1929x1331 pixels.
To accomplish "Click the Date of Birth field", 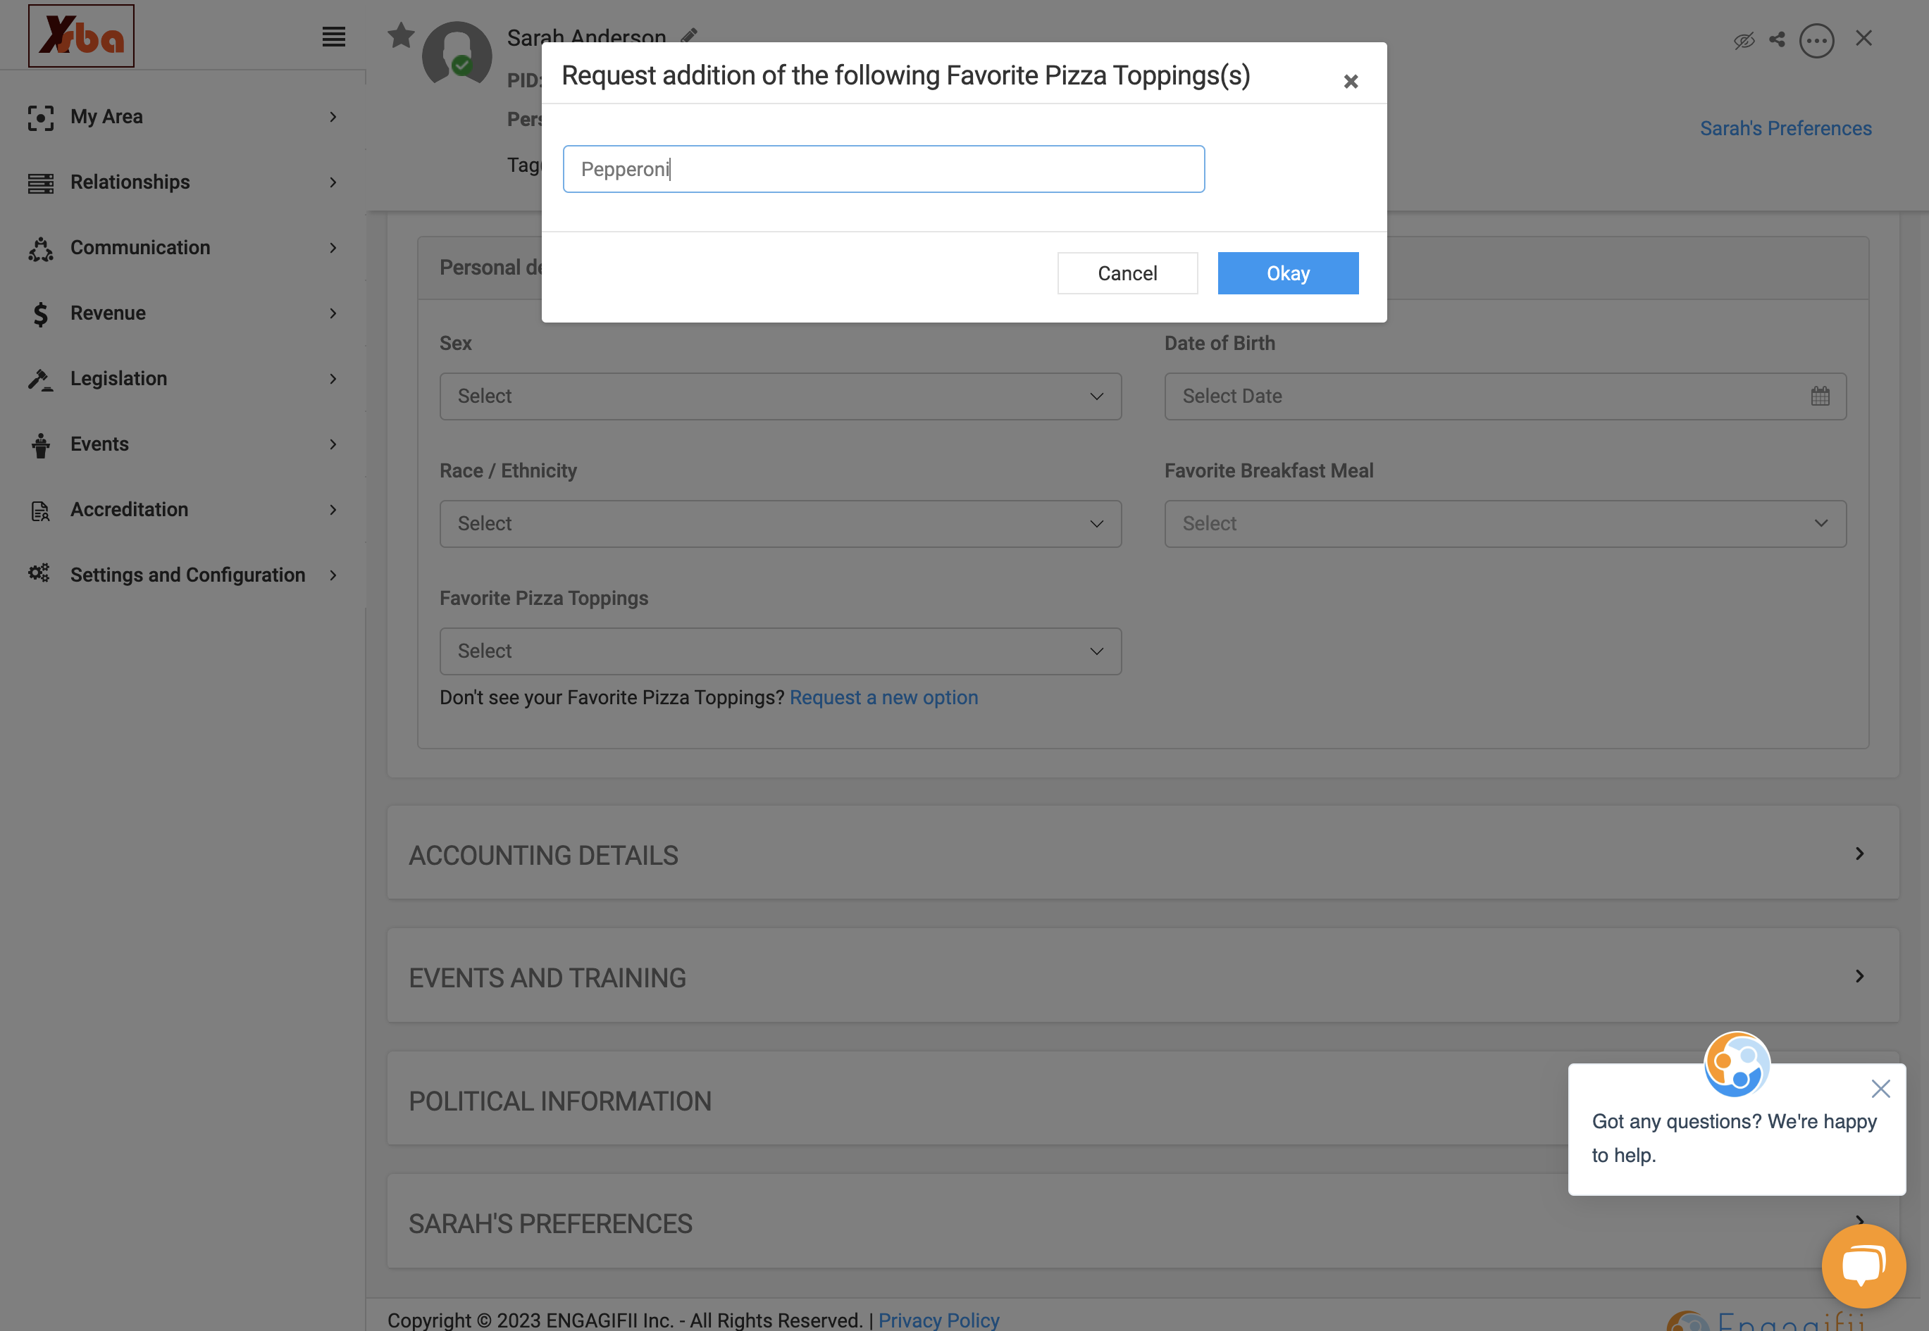I will [x=1505, y=396].
